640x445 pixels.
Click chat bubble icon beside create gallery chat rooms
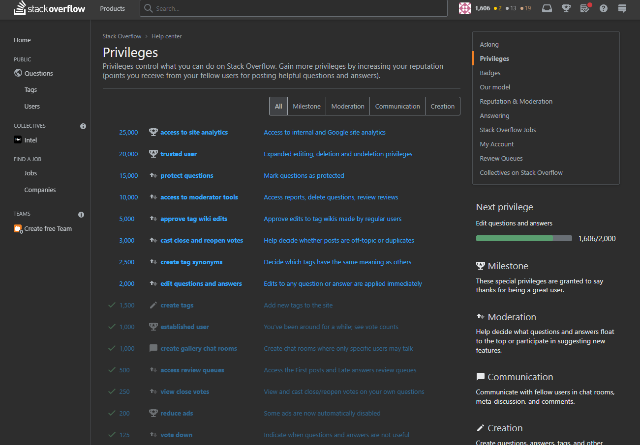coord(153,348)
